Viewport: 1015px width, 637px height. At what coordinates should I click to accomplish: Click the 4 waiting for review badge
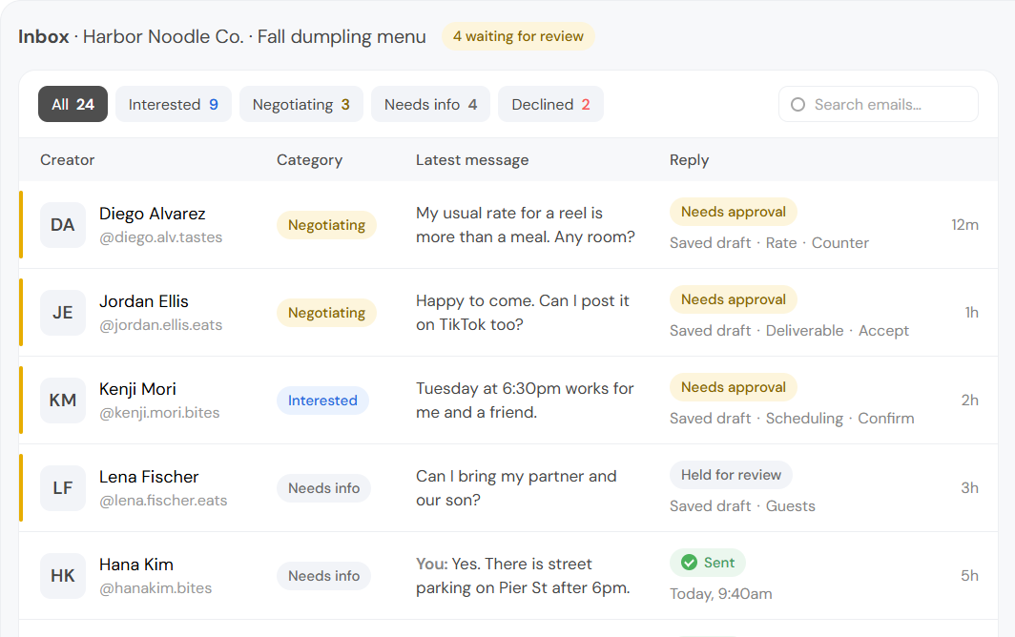[x=519, y=36]
